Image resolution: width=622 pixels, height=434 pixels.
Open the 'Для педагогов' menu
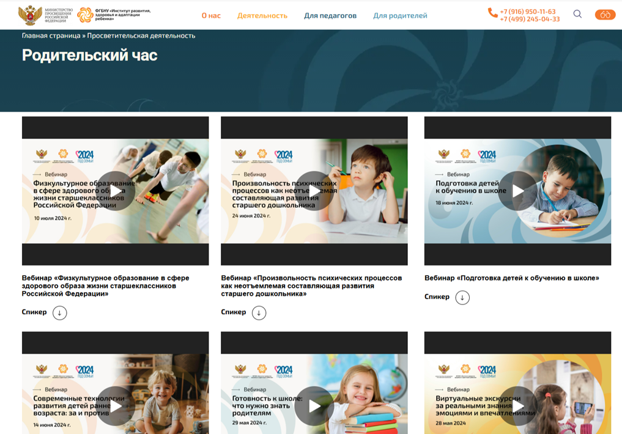click(330, 15)
